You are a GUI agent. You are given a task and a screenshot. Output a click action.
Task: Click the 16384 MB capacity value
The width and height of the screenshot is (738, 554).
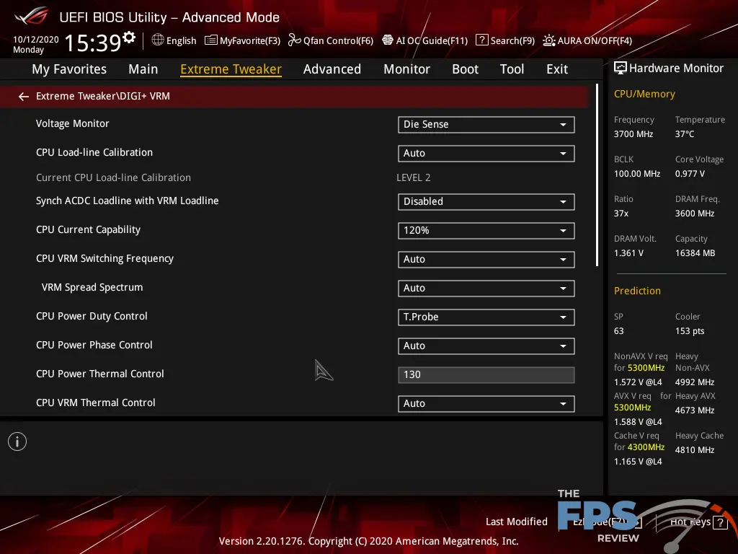click(695, 253)
